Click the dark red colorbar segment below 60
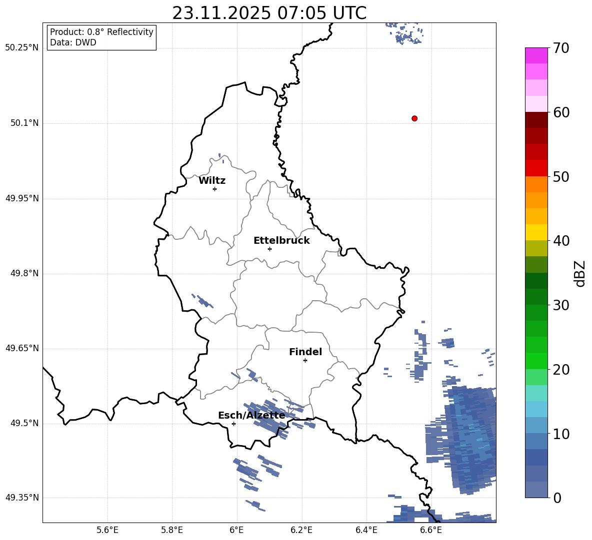 coord(536,119)
